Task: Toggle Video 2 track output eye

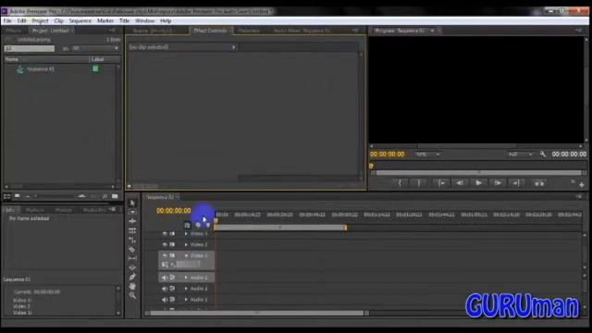Action: (x=165, y=244)
